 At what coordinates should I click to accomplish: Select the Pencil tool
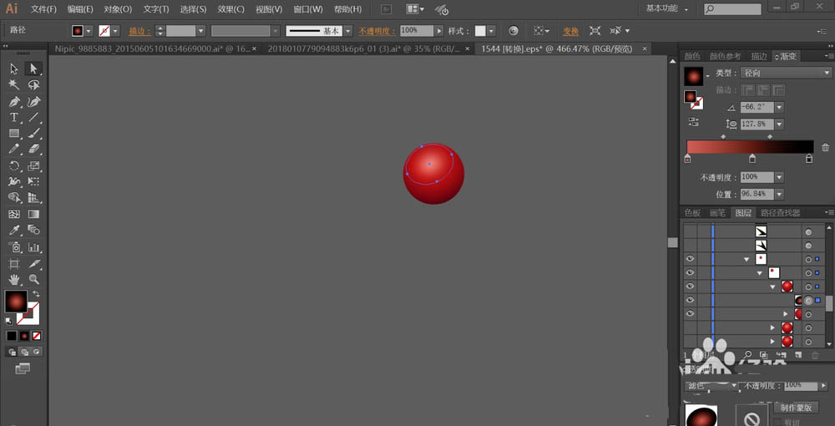tap(14, 149)
